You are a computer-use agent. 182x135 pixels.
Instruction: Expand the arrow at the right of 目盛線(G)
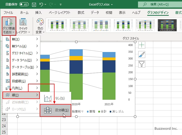[37, 81]
